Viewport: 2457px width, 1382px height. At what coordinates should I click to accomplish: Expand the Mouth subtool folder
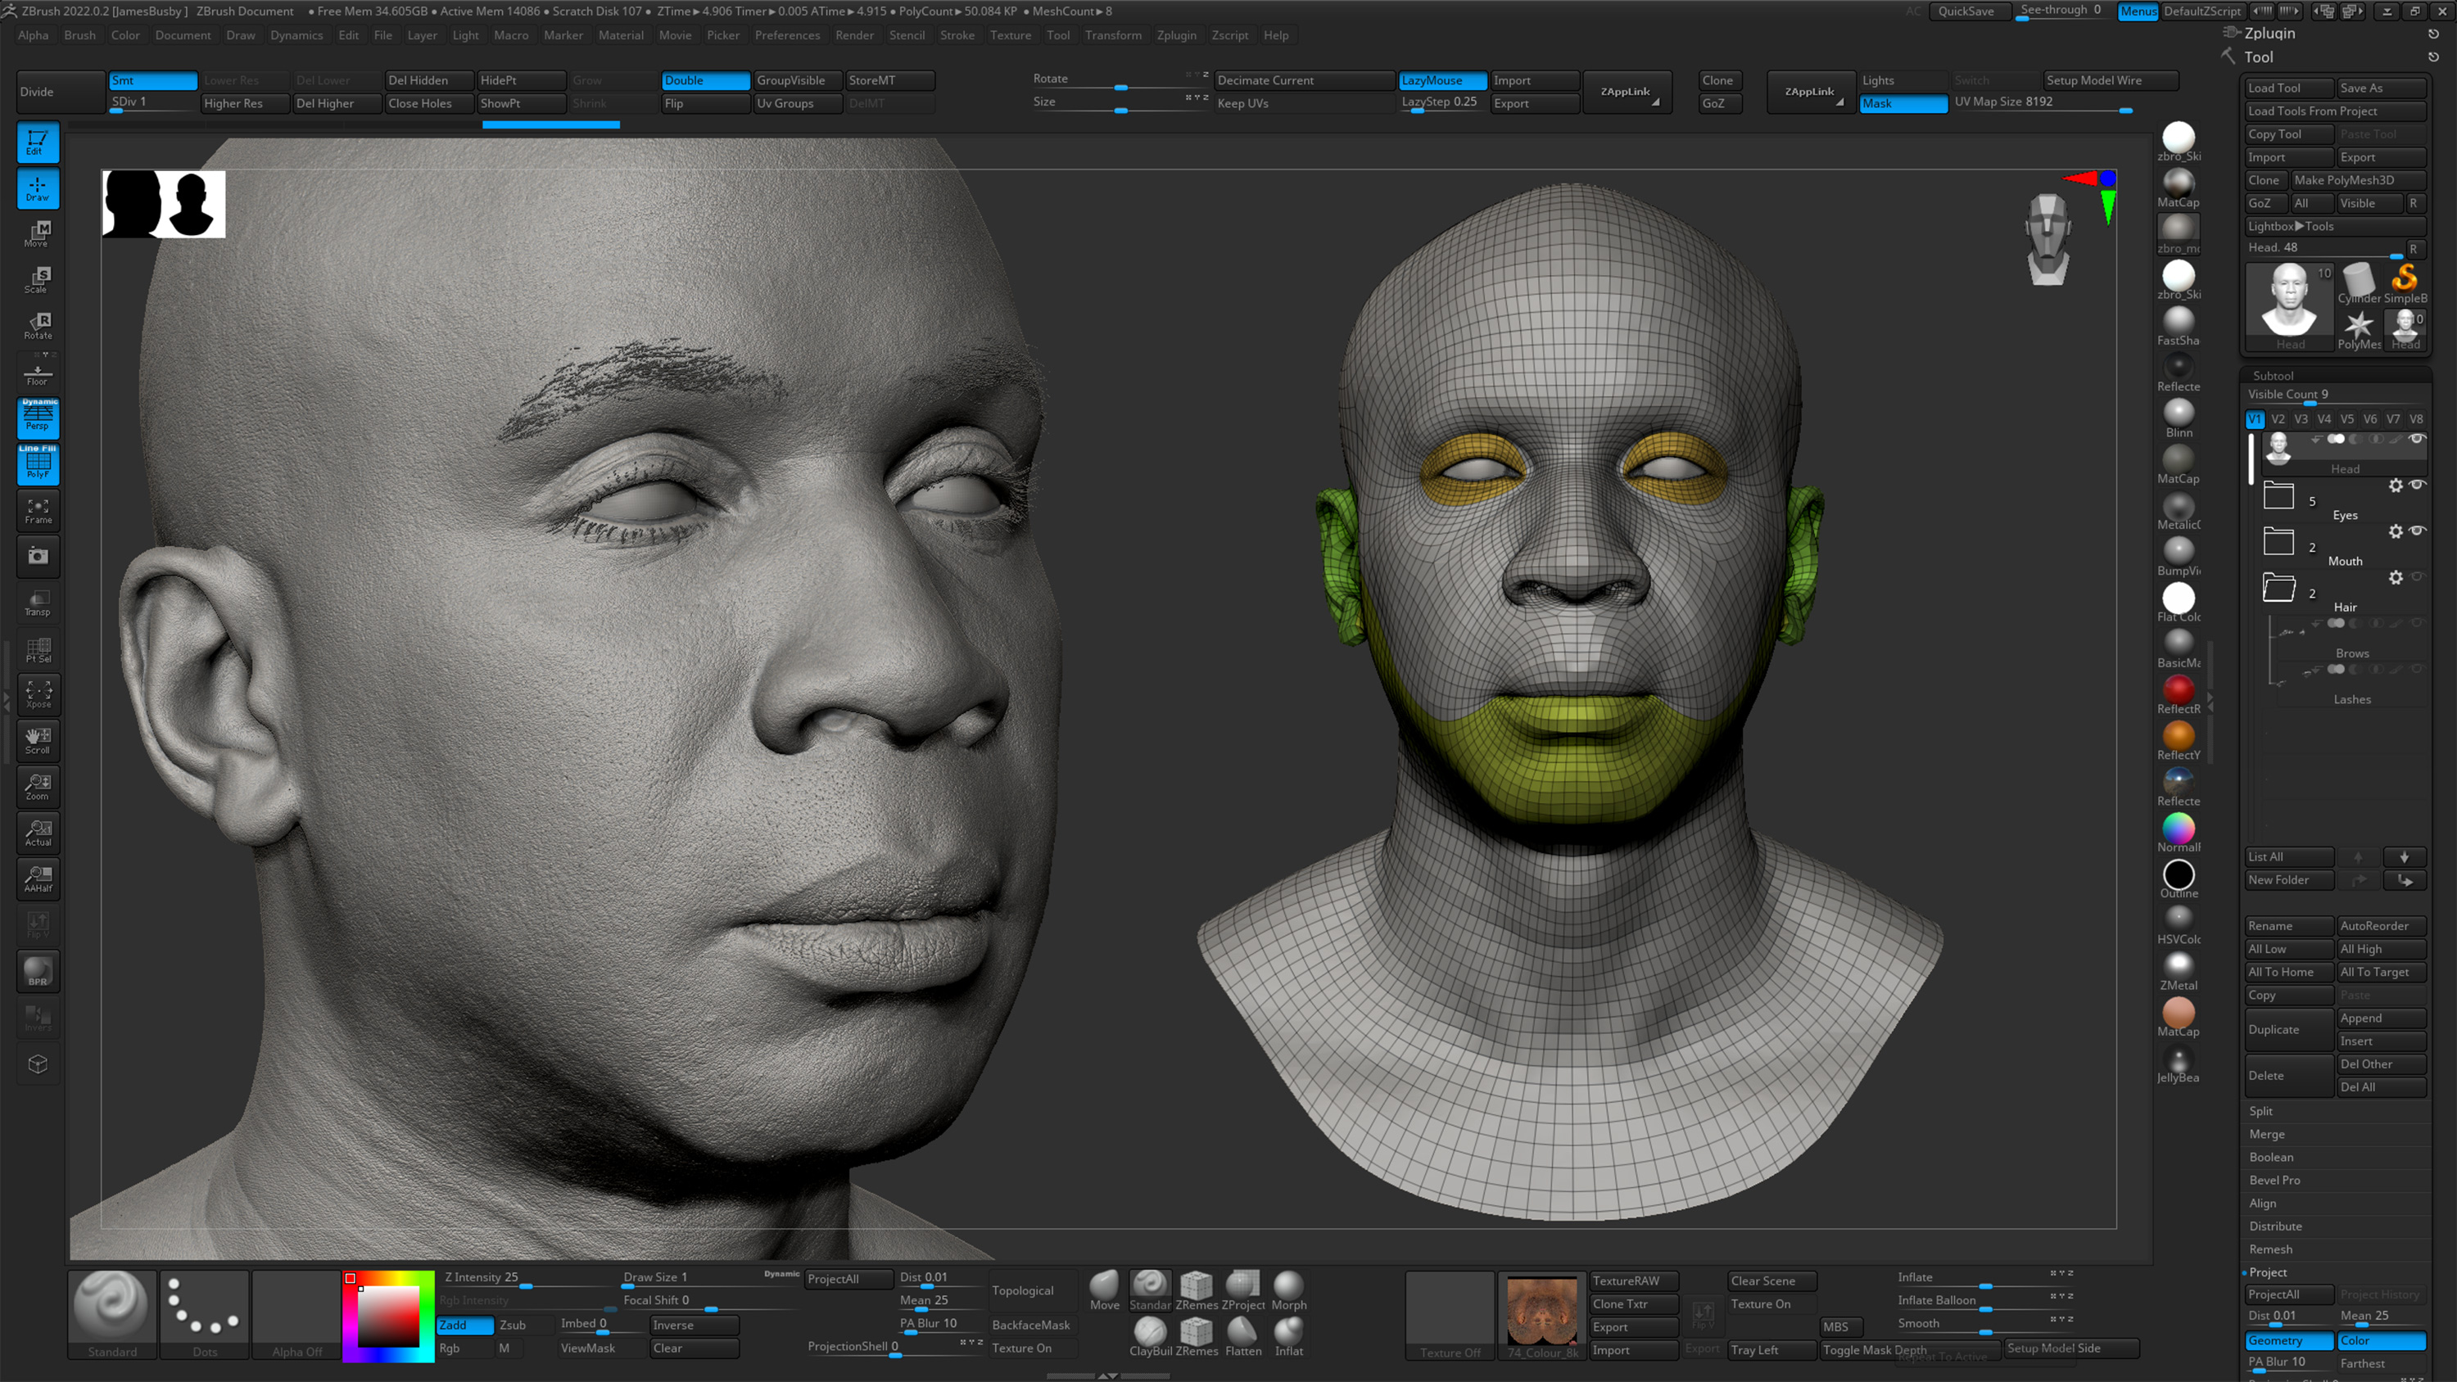[x=2278, y=542]
